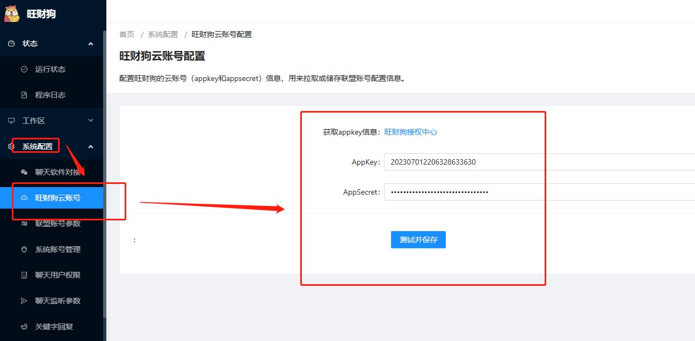The image size is (695, 341).
Task: Click the check-circle icon next to 运行状态
Action: coord(24,69)
